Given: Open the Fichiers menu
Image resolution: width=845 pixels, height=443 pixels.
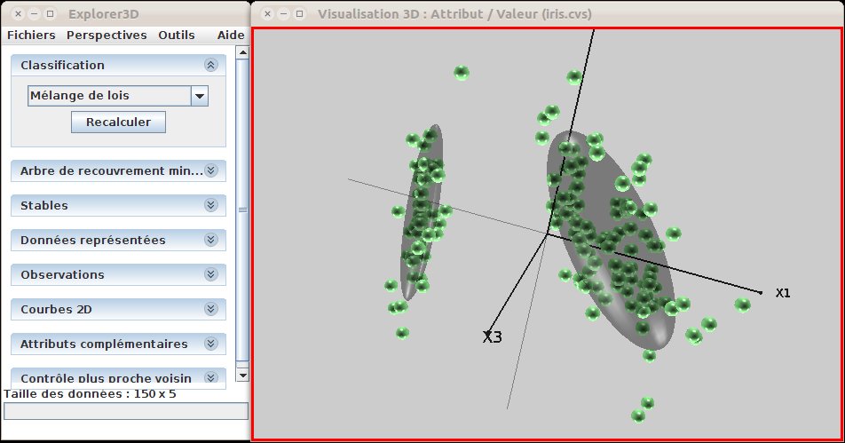Looking at the screenshot, I should point(31,35).
